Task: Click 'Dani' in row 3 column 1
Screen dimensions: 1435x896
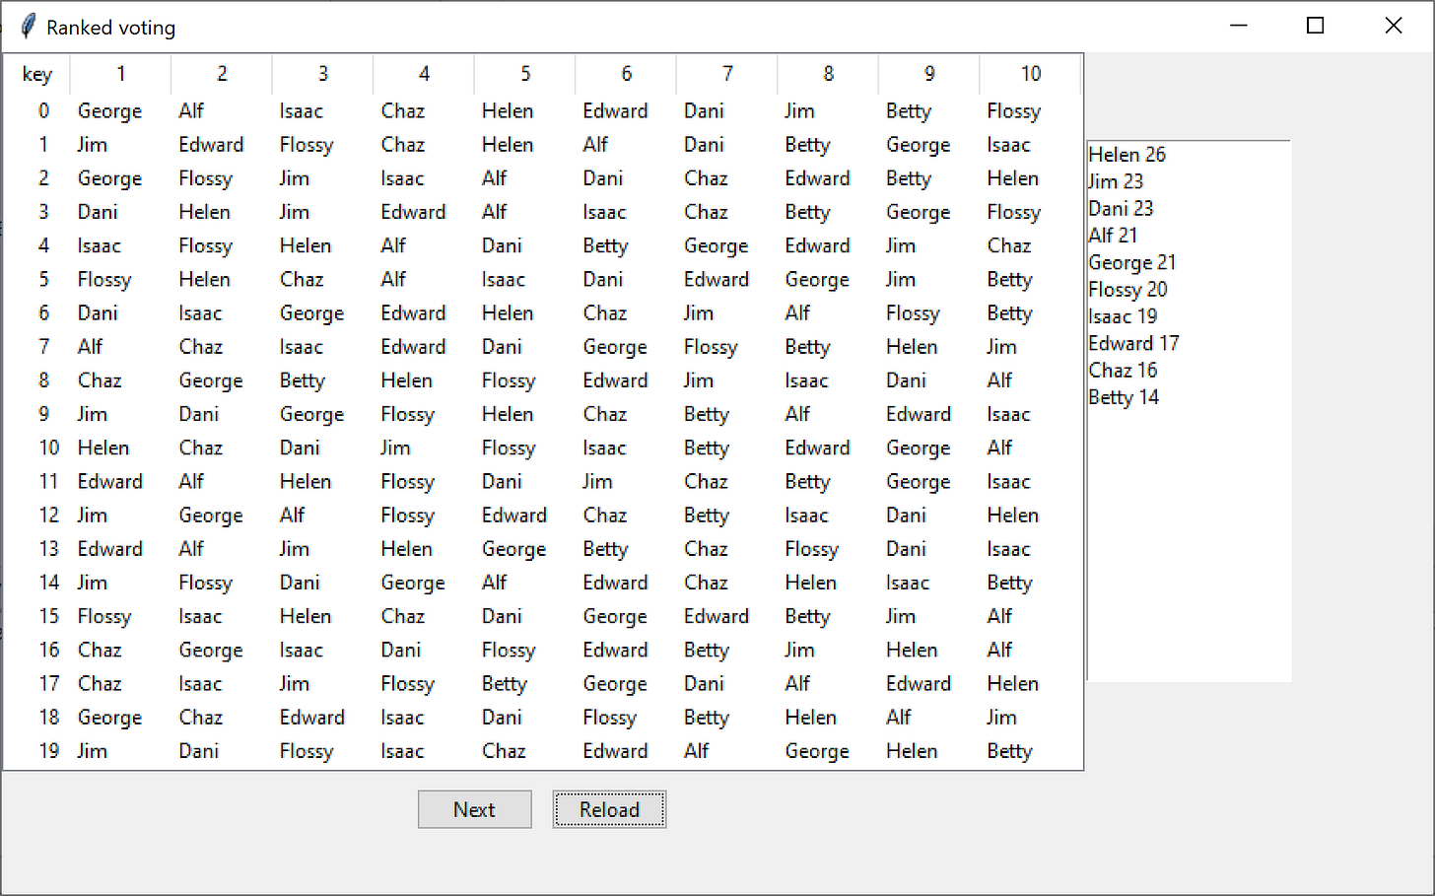Action: tap(98, 212)
